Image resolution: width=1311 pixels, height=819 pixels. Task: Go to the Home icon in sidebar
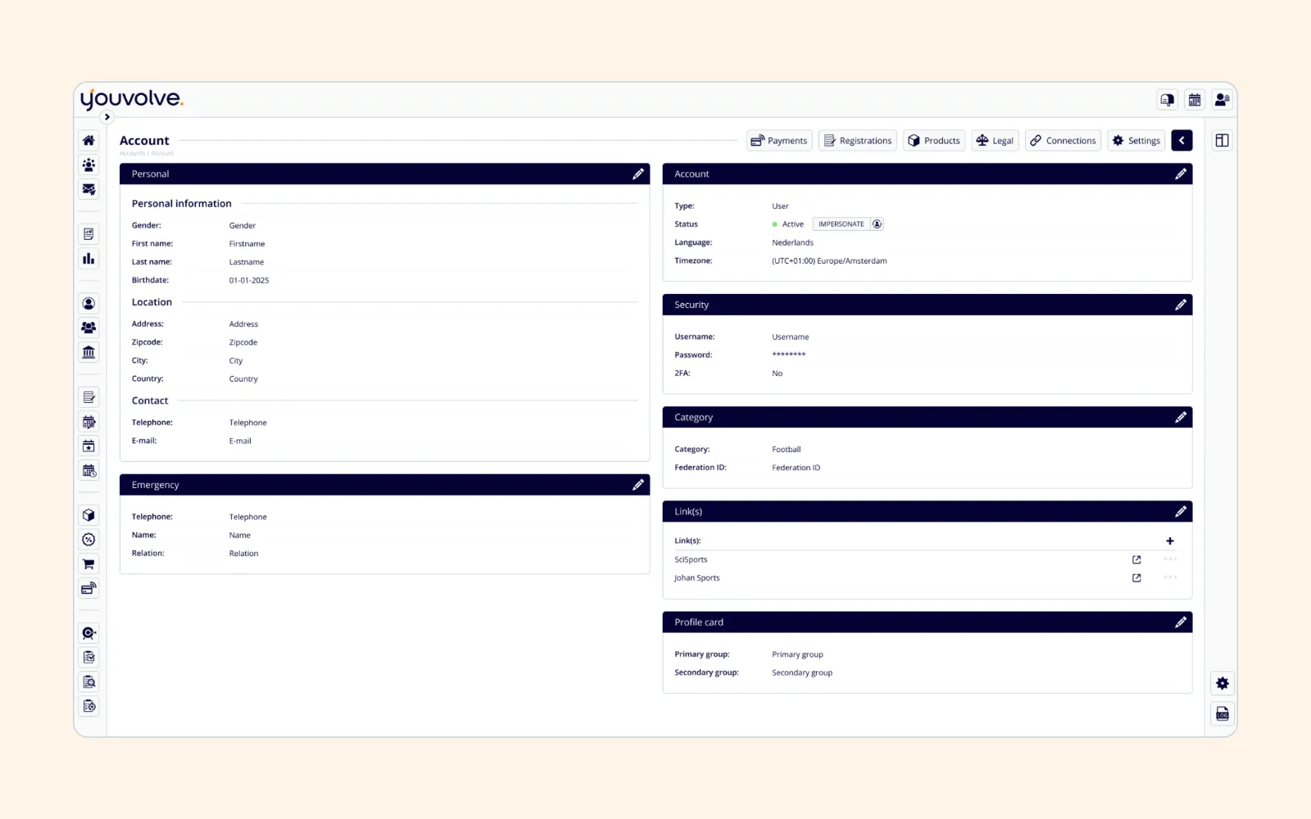click(x=88, y=141)
